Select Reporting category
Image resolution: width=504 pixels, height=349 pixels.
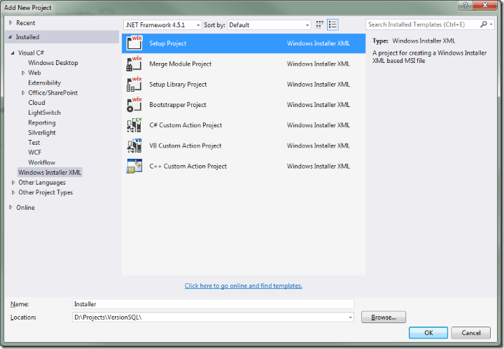click(x=42, y=122)
